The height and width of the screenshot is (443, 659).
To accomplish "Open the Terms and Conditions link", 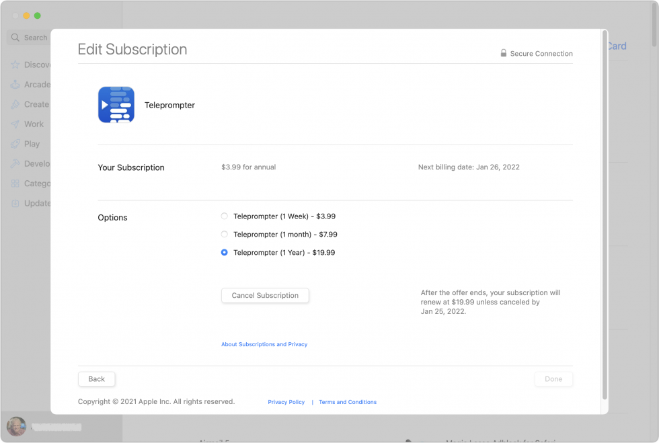I will [347, 401].
